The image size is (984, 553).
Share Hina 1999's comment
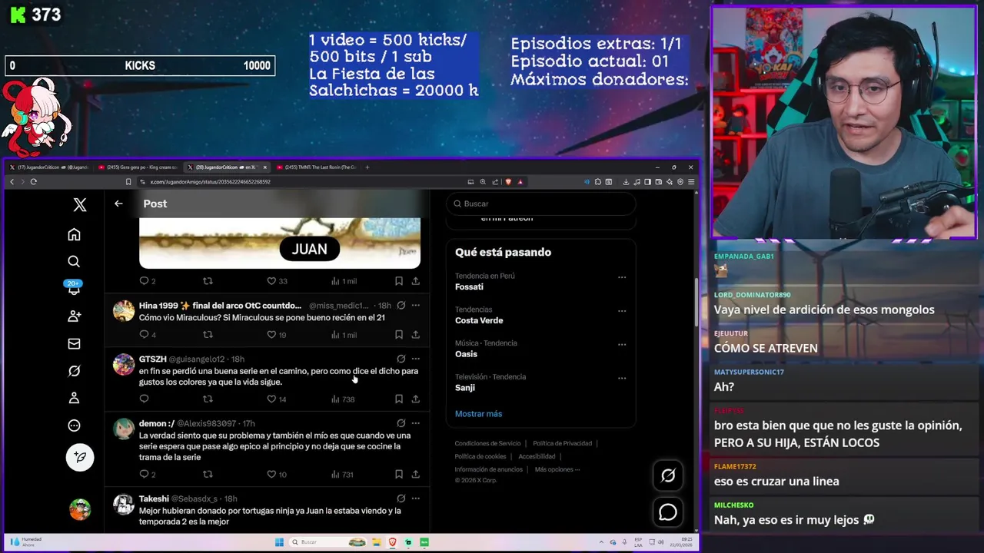point(415,335)
